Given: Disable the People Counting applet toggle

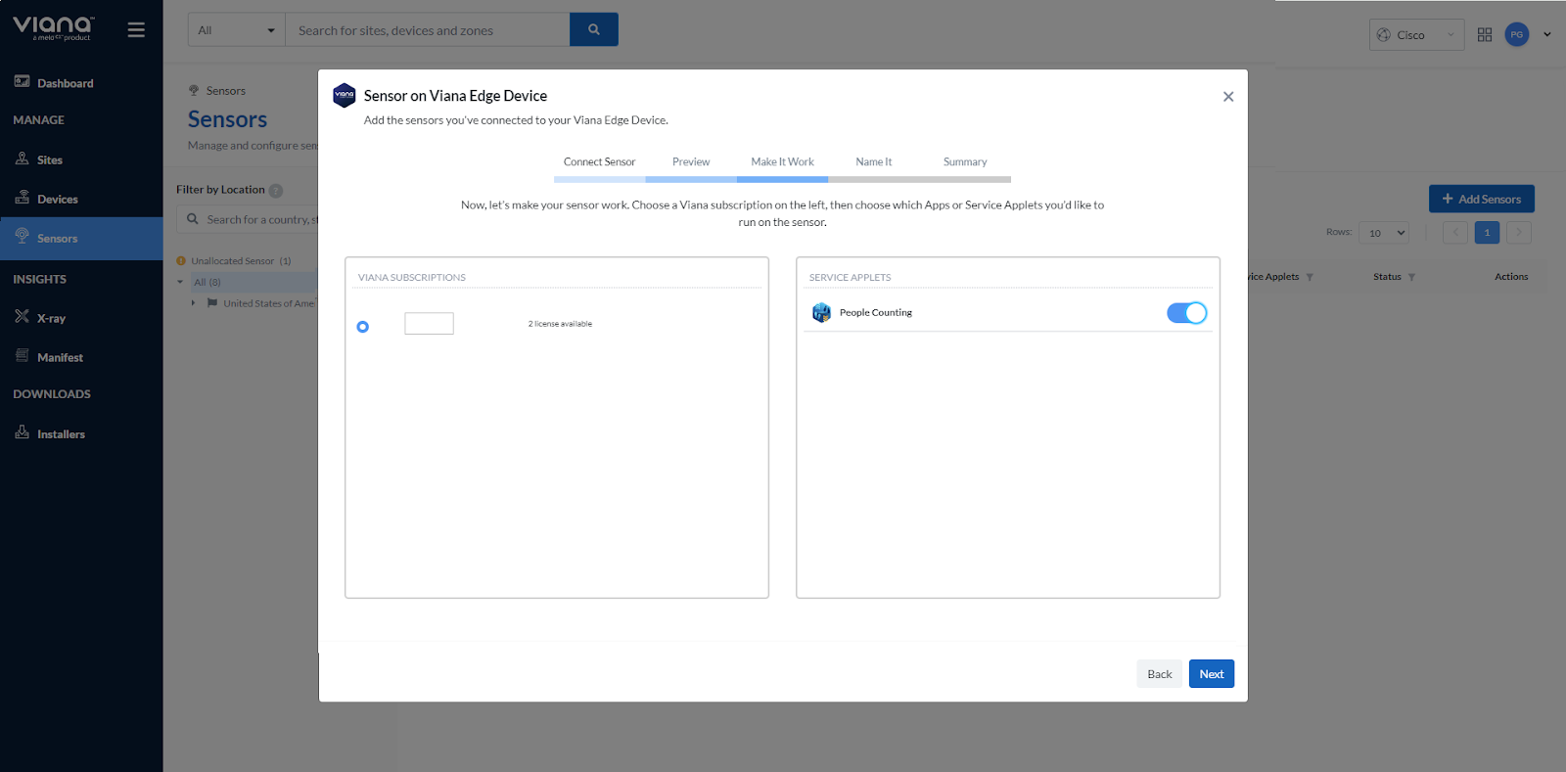Looking at the screenshot, I should [x=1186, y=313].
